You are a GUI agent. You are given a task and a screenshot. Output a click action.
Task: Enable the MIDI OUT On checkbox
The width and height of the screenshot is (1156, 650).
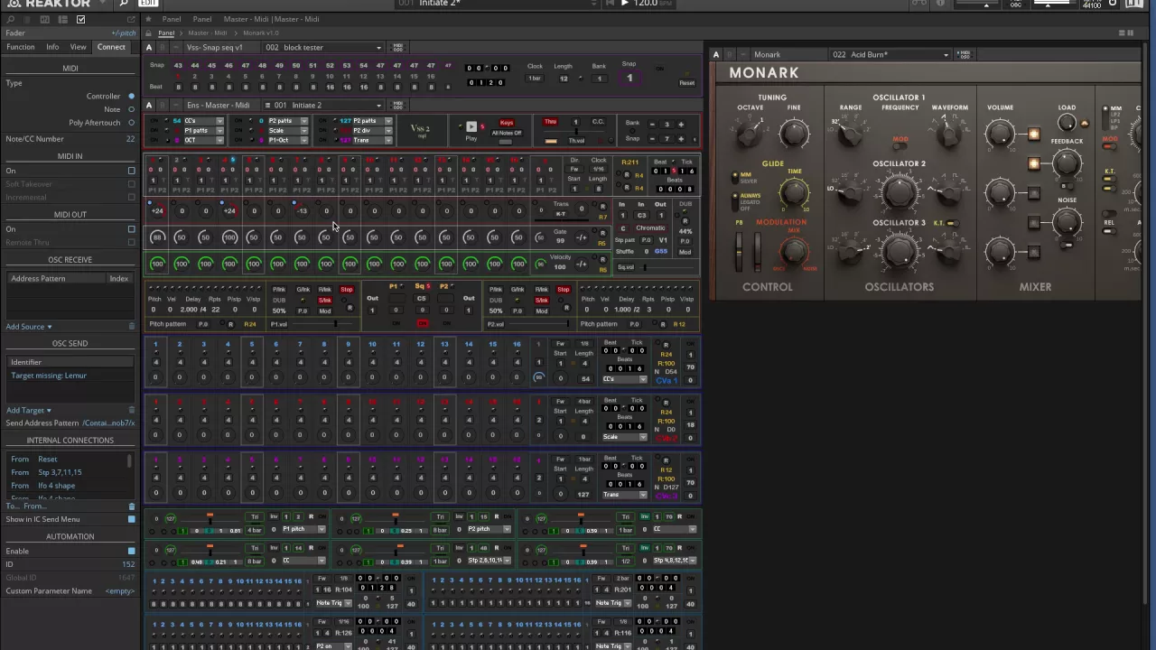pos(131,229)
